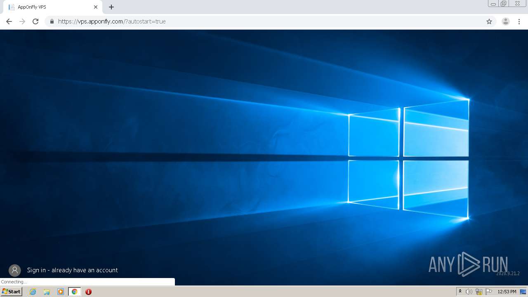Click the 12:53 PM clock

507,292
